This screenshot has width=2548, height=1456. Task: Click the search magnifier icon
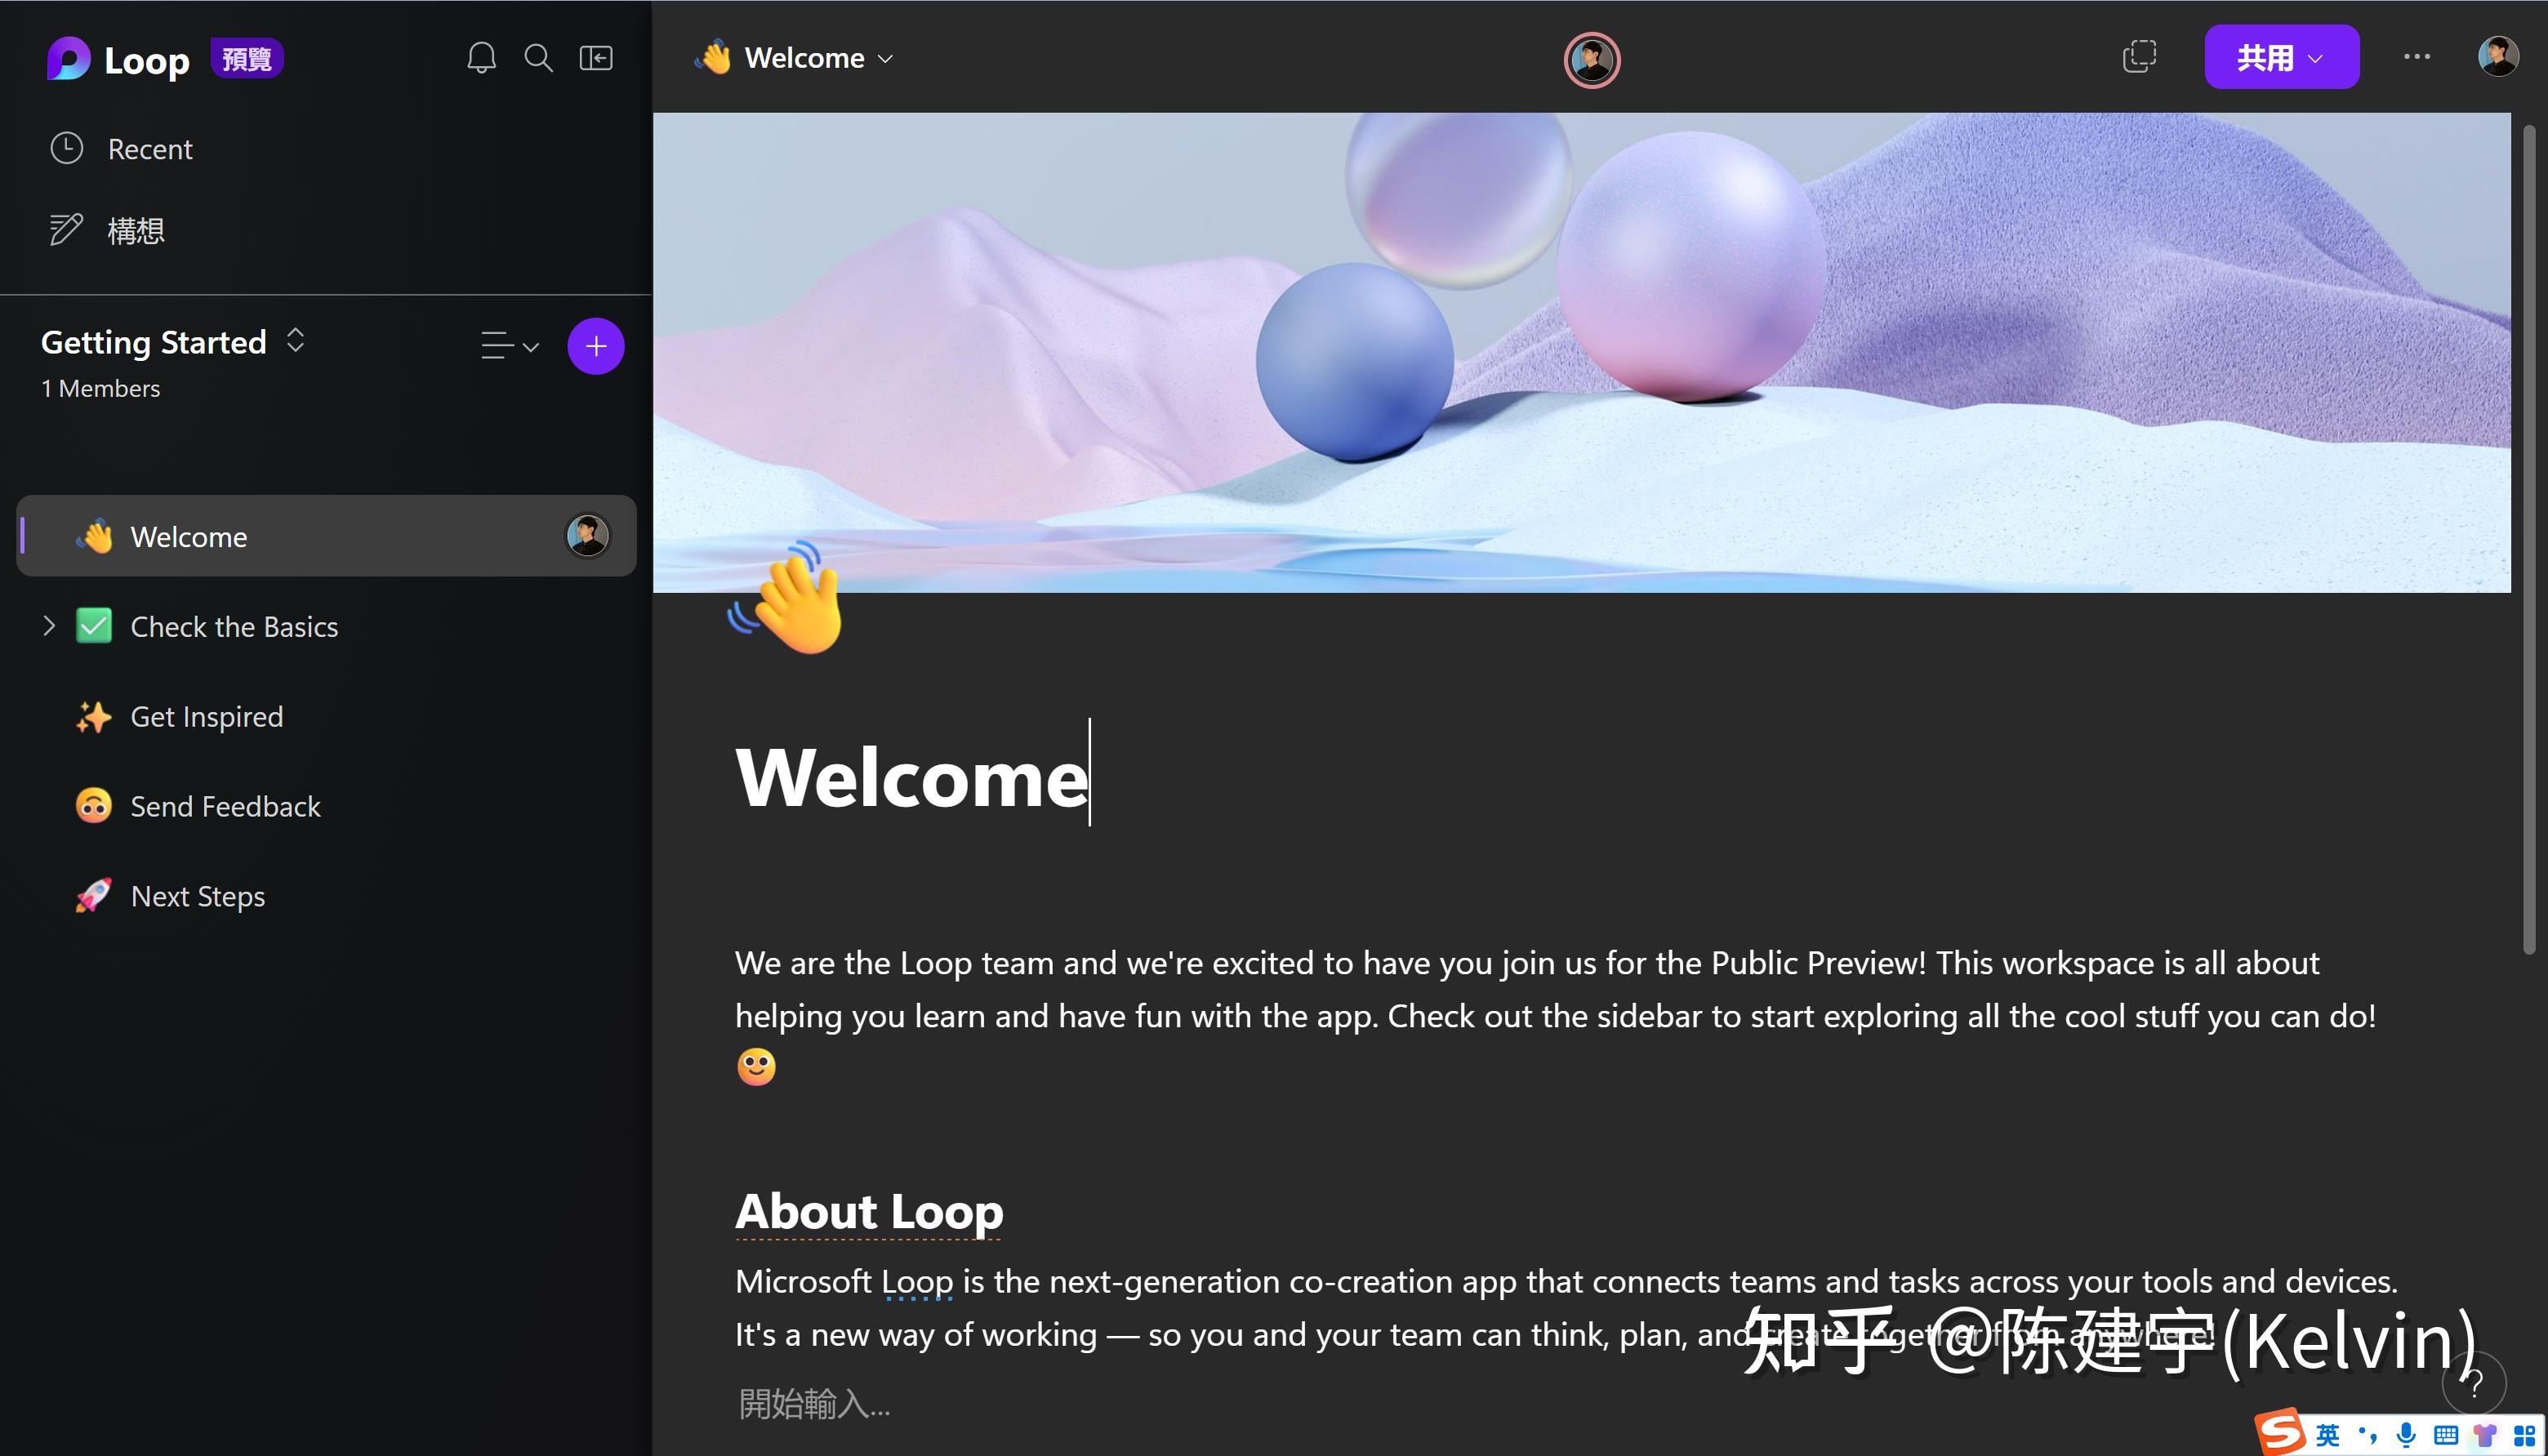click(538, 58)
